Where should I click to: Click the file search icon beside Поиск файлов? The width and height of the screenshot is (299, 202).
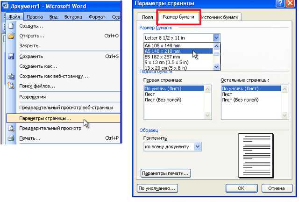pyautogui.click(x=11, y=86)
